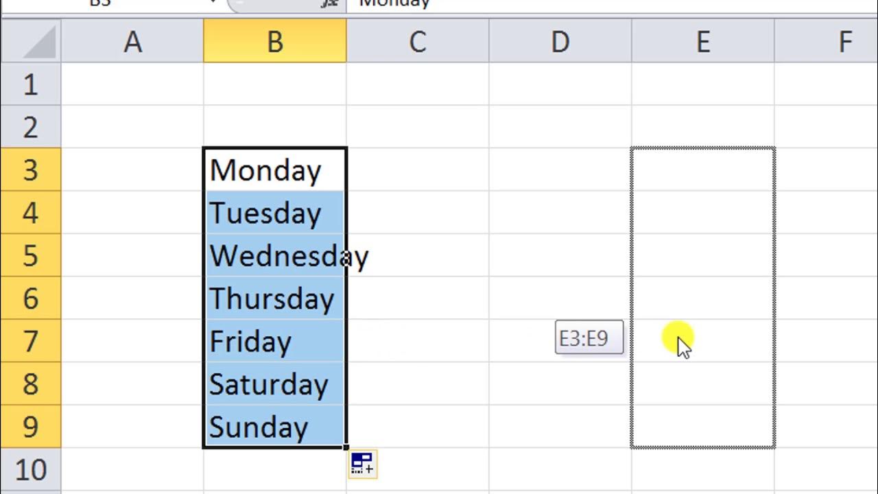This screenshot has height=494, width=878.
Task: Click the row 10 header
Action: [31, 470]
